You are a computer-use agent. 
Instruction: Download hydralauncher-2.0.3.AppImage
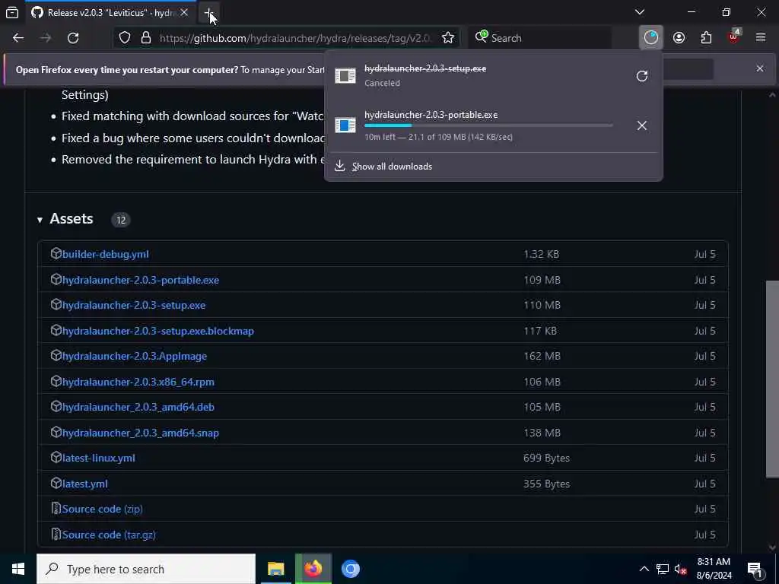coord(135,357)
